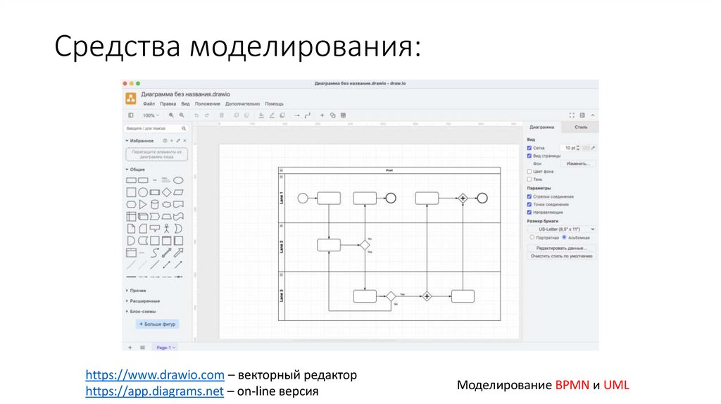The width and height of the screenshot is (721, 404).
Task: Toggle the Вид страницы checkbox
Action: click(529, 156)
